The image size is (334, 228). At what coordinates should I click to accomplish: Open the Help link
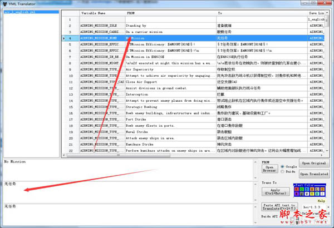click(321, 201)
